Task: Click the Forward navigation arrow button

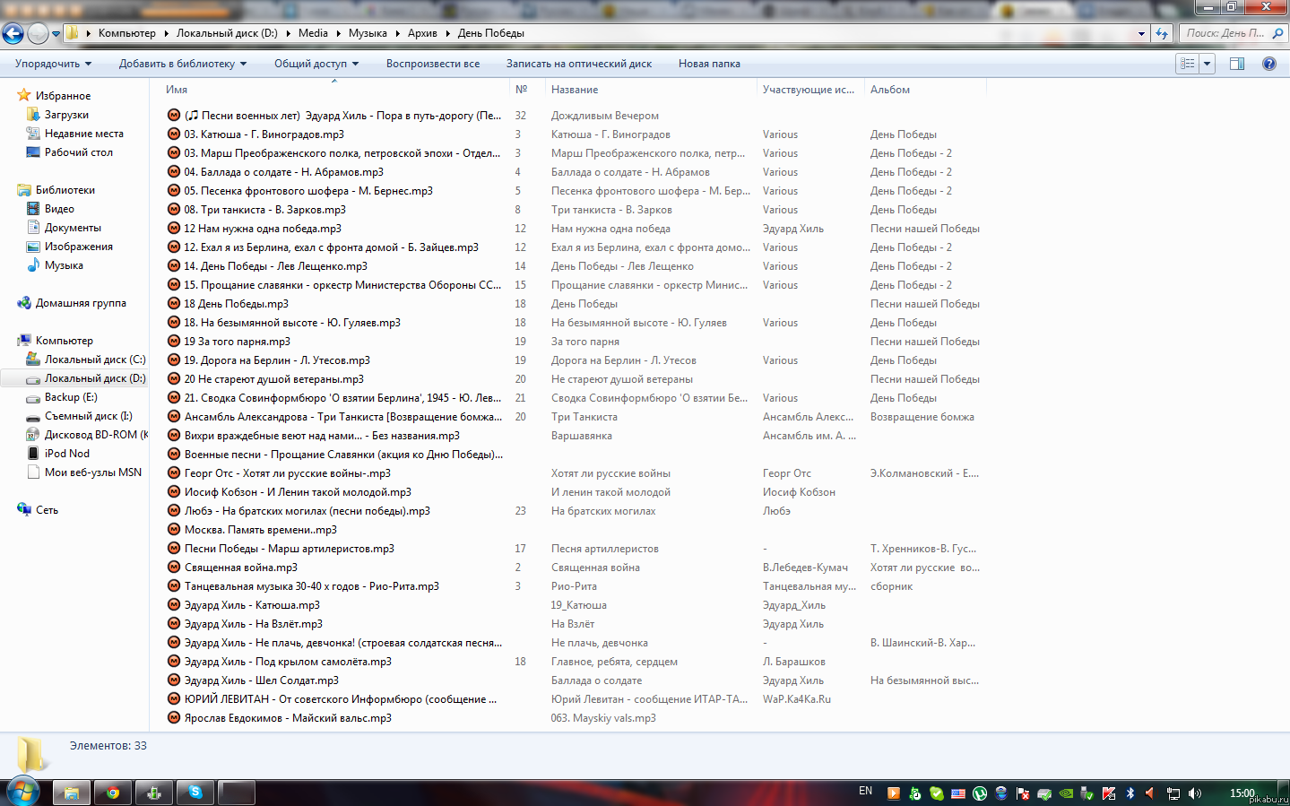Action: coord(38,33)
